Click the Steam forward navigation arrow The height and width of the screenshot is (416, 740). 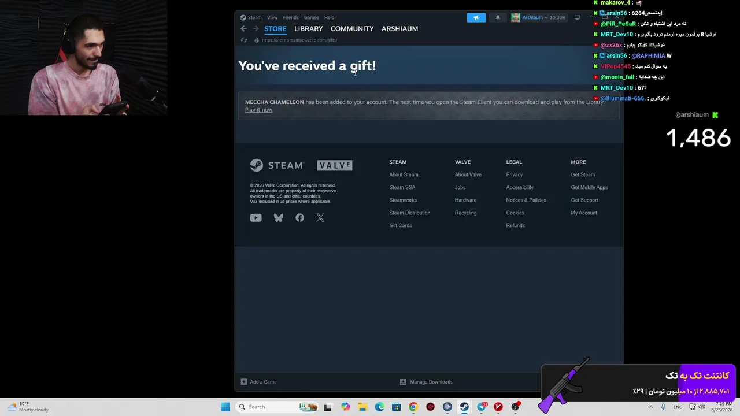tap(256, 29)
